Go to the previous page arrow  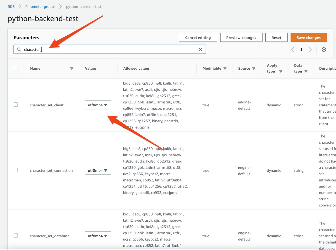tap(292, 49)
